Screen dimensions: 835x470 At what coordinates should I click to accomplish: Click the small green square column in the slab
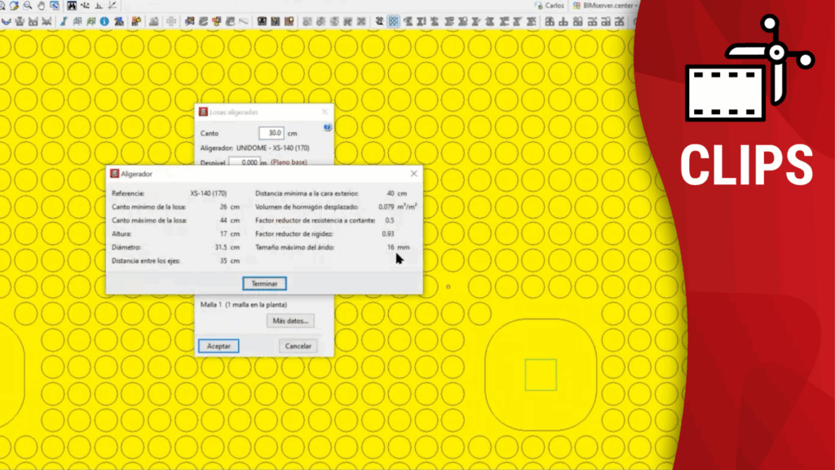540,375
